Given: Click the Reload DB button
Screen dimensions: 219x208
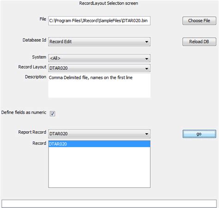Looking at the screenshot, I should (x=199, y=42).
